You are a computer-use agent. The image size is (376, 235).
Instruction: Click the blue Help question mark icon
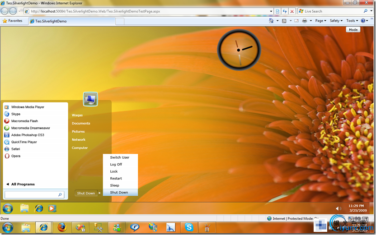363,21
